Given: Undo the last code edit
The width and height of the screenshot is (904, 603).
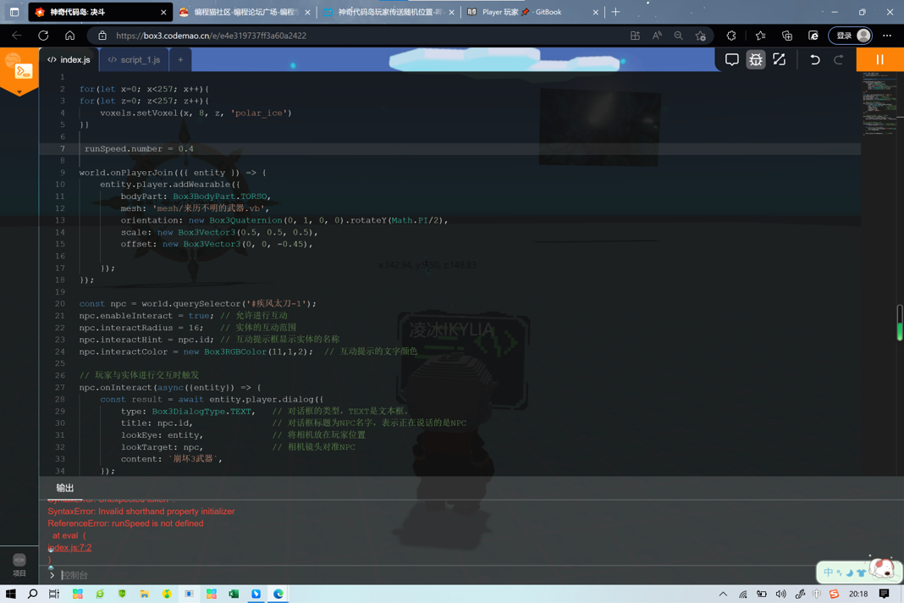Looking at the screenshot, I should 814,59.
